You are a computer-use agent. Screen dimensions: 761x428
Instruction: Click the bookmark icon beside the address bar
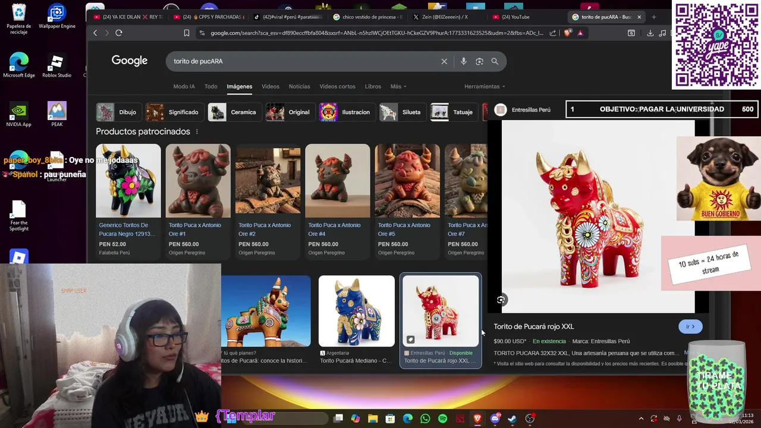point(187,33)
